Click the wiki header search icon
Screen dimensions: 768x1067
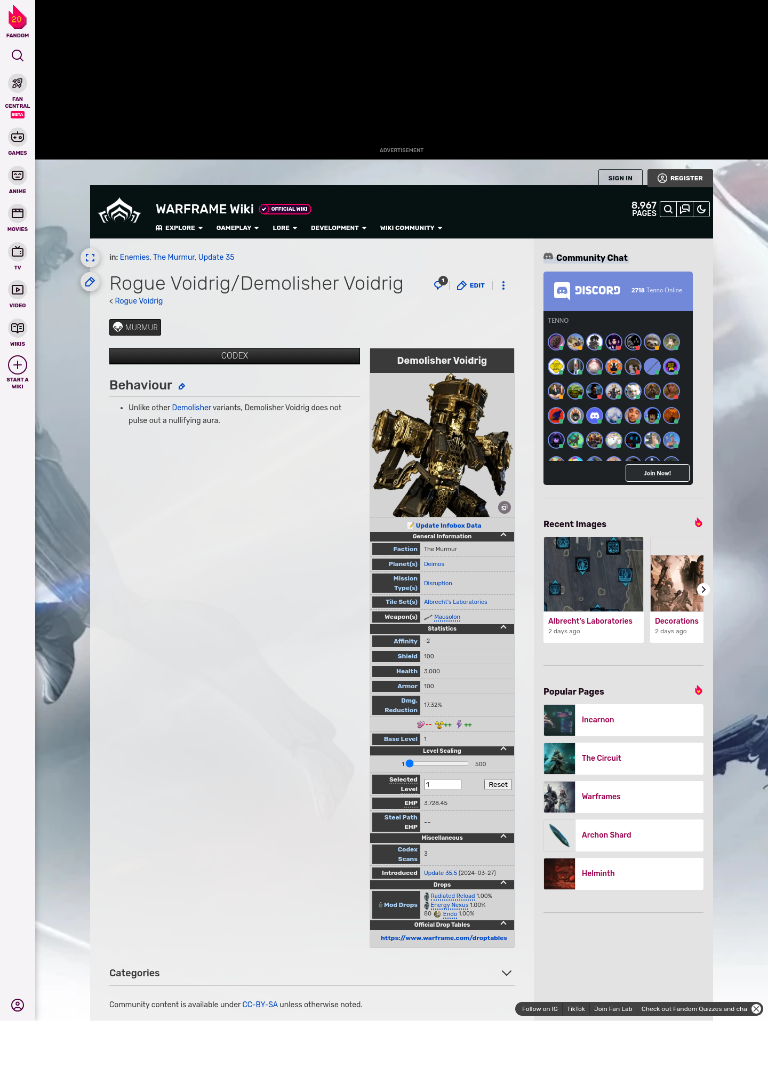tap(668, 209)
